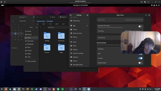Go to previous month in Calendar sidebar
The image size is (161, 91).
tap(13, 21)
